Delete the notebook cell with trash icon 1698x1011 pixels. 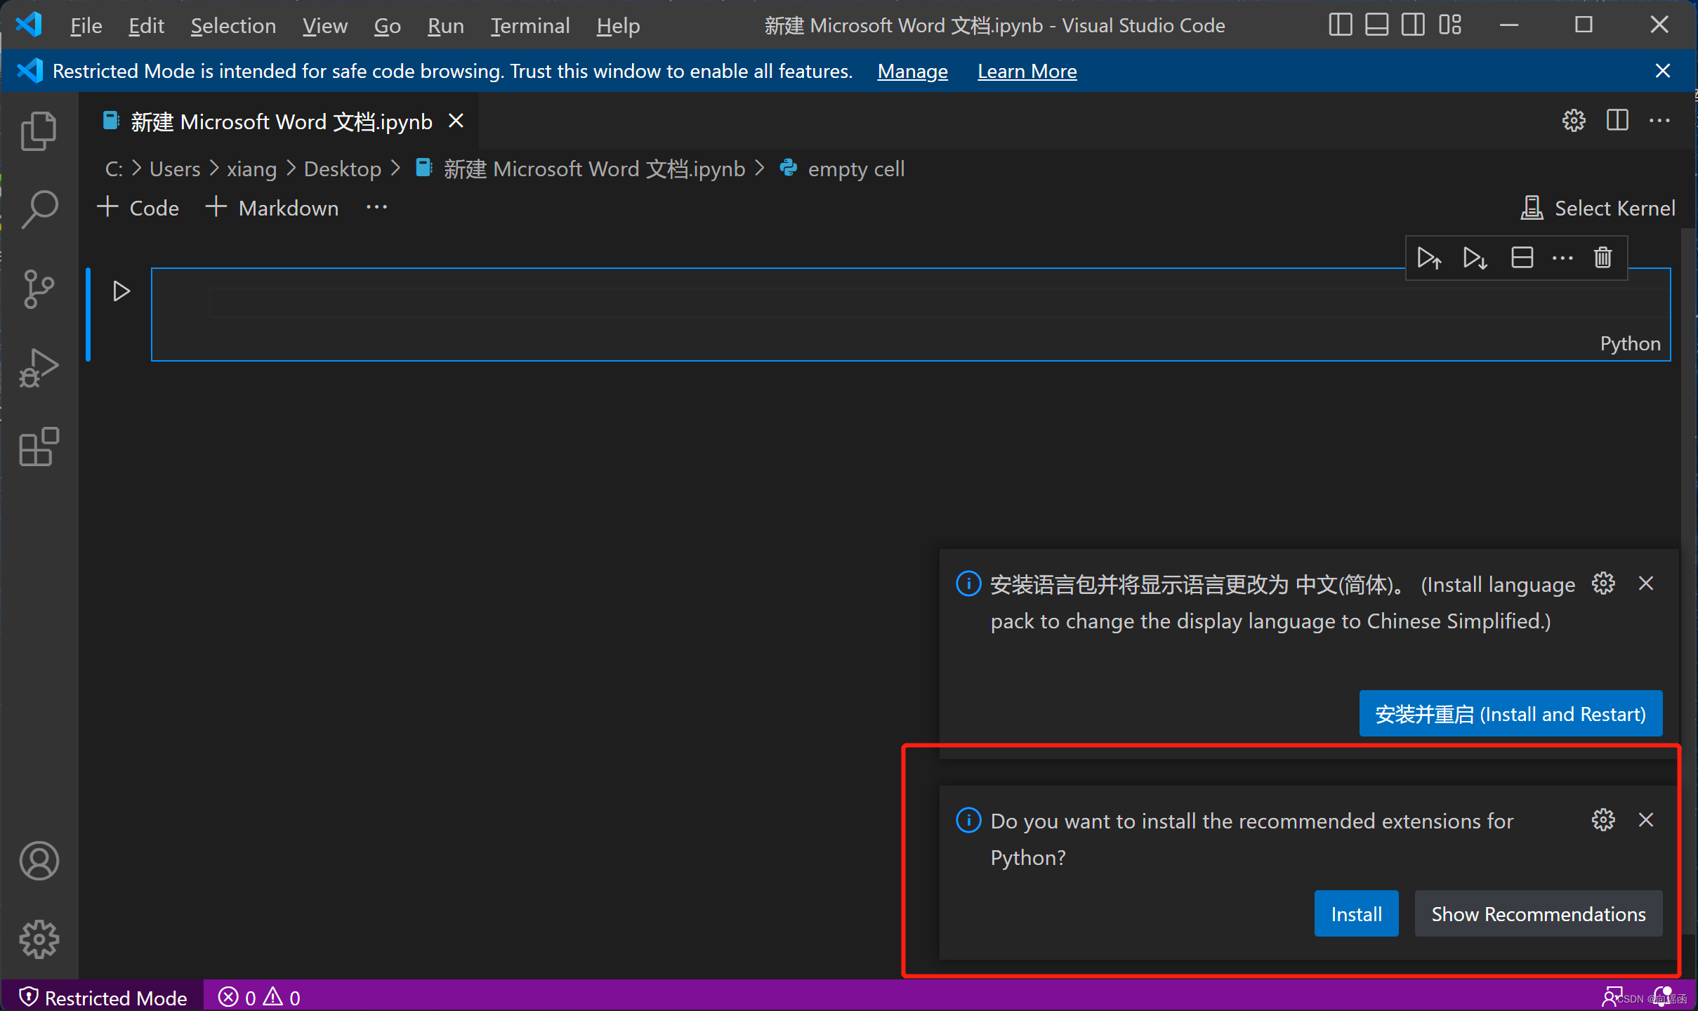1602,258
